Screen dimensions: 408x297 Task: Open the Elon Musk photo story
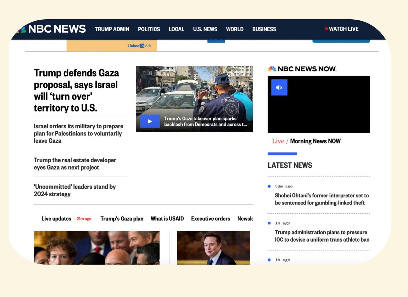(x=214, y=248)
